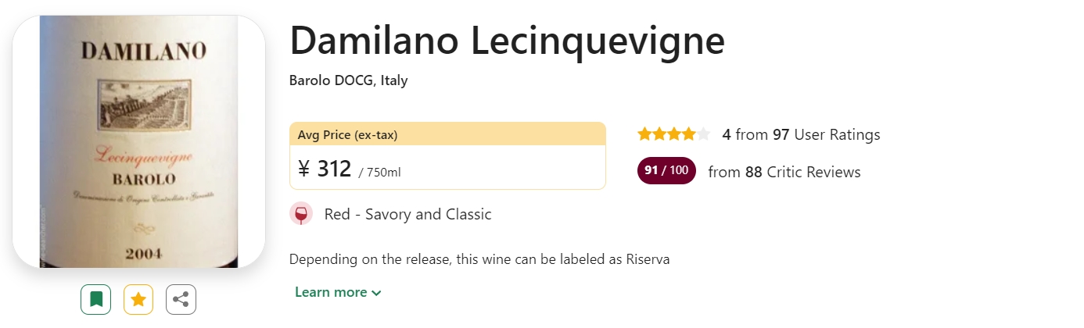Image resolution: width=1084 pixels, height=328 pixels.
Task: Select the ¥ 312 price value
Action: [x=325, y=168]
